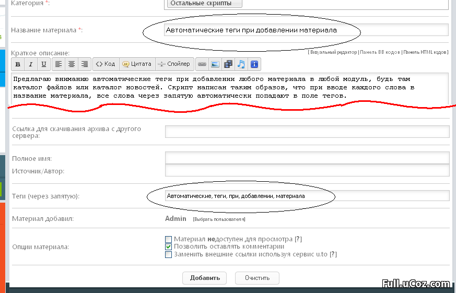Align text left in editor toolbar
This screenshot has height=293, width=456.
coord(59,64)
